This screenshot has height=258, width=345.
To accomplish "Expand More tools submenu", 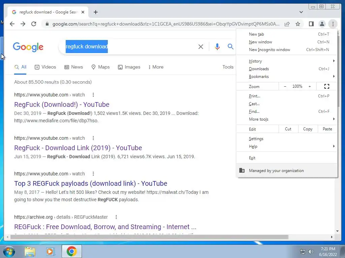I will click(x=287, y=119).
